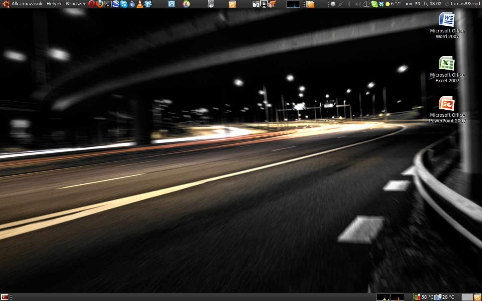Launch Skype from the top panel

pos(124,4)
